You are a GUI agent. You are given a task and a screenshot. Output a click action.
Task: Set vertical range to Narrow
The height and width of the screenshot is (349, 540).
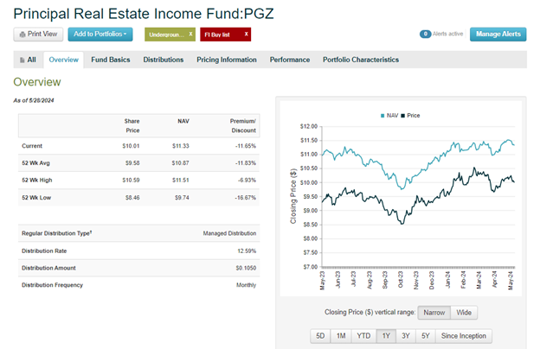[434, 313]
